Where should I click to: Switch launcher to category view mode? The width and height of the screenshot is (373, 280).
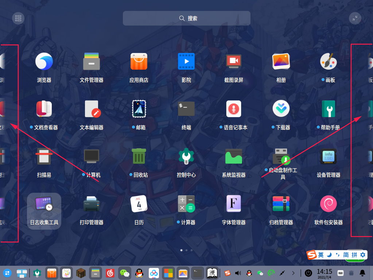[18, 18]
